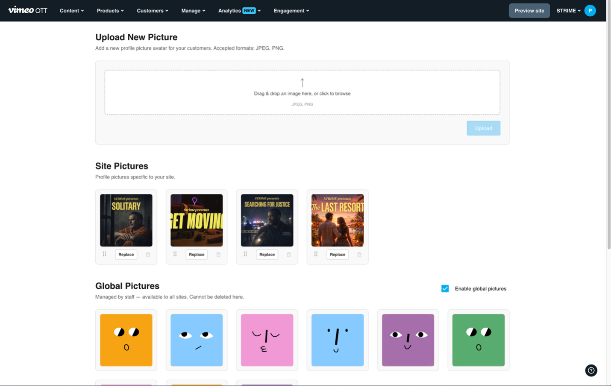The width and height of the screenshot is (611, 388).
Task: Click the Upload button
Action: click(x=483, y=128)
